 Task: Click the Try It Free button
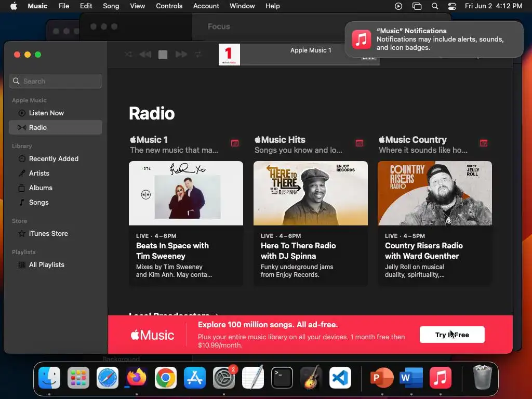[x=452, y=335]
